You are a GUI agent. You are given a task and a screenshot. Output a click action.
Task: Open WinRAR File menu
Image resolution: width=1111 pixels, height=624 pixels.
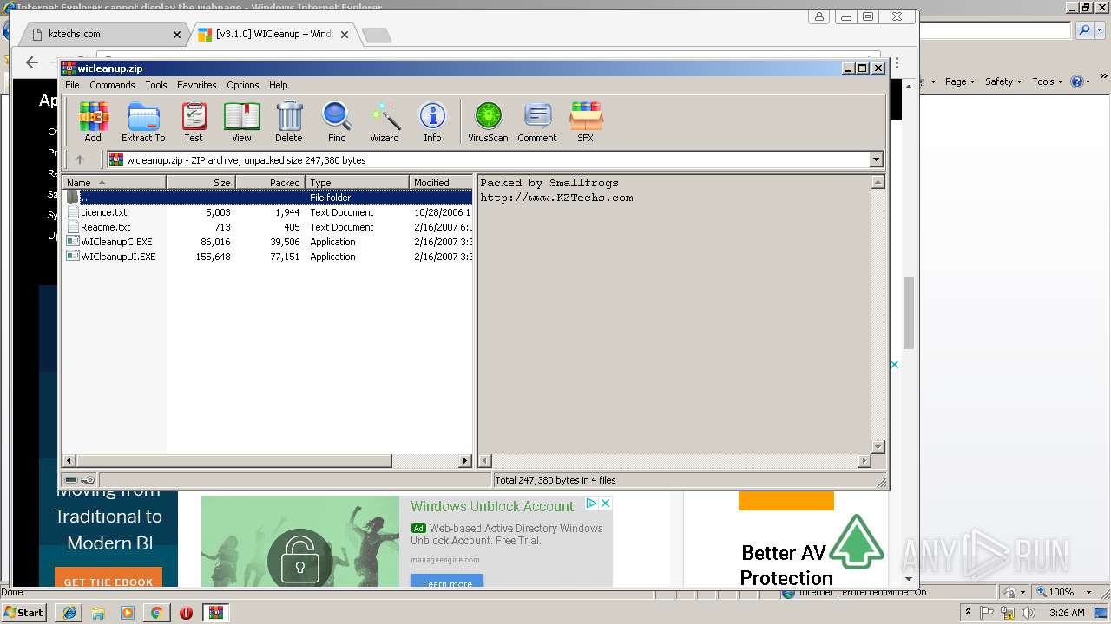(72, 85)
